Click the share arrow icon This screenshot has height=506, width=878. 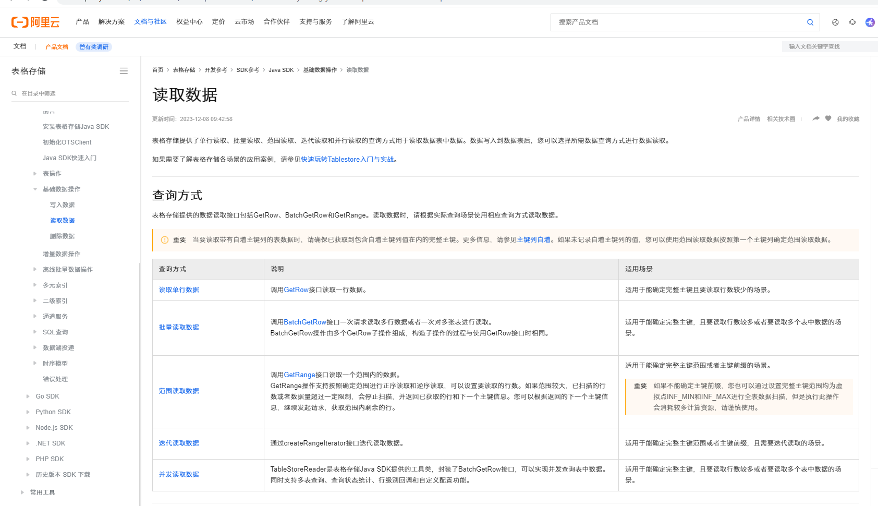click(x=816, y=119)
